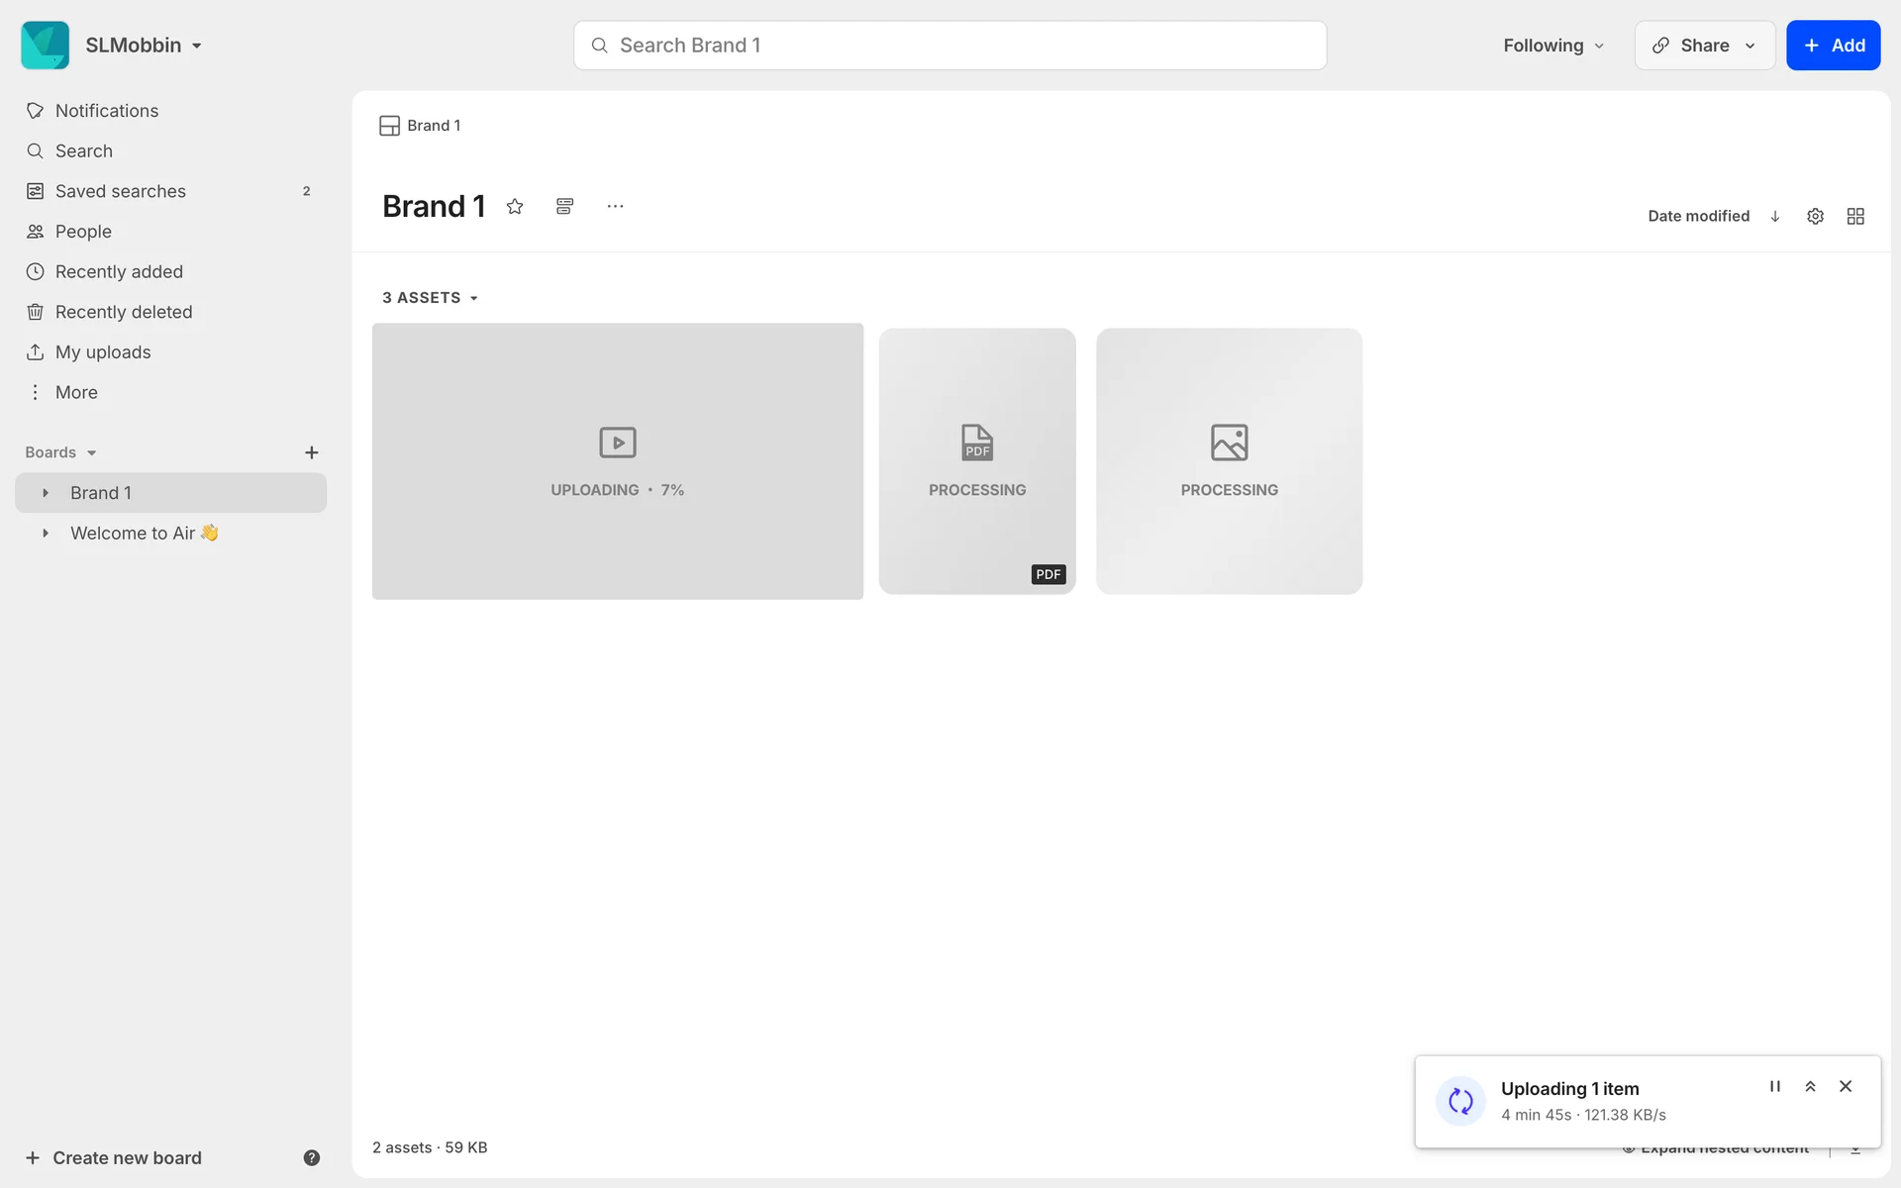Click the board layout icon beside title

(x=564, y=206)
